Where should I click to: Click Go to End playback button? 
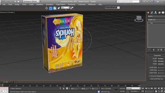click(155, 88)
